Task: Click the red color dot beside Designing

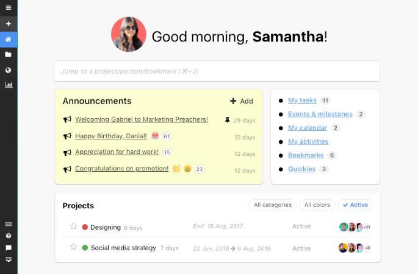Action: point(85,227)
